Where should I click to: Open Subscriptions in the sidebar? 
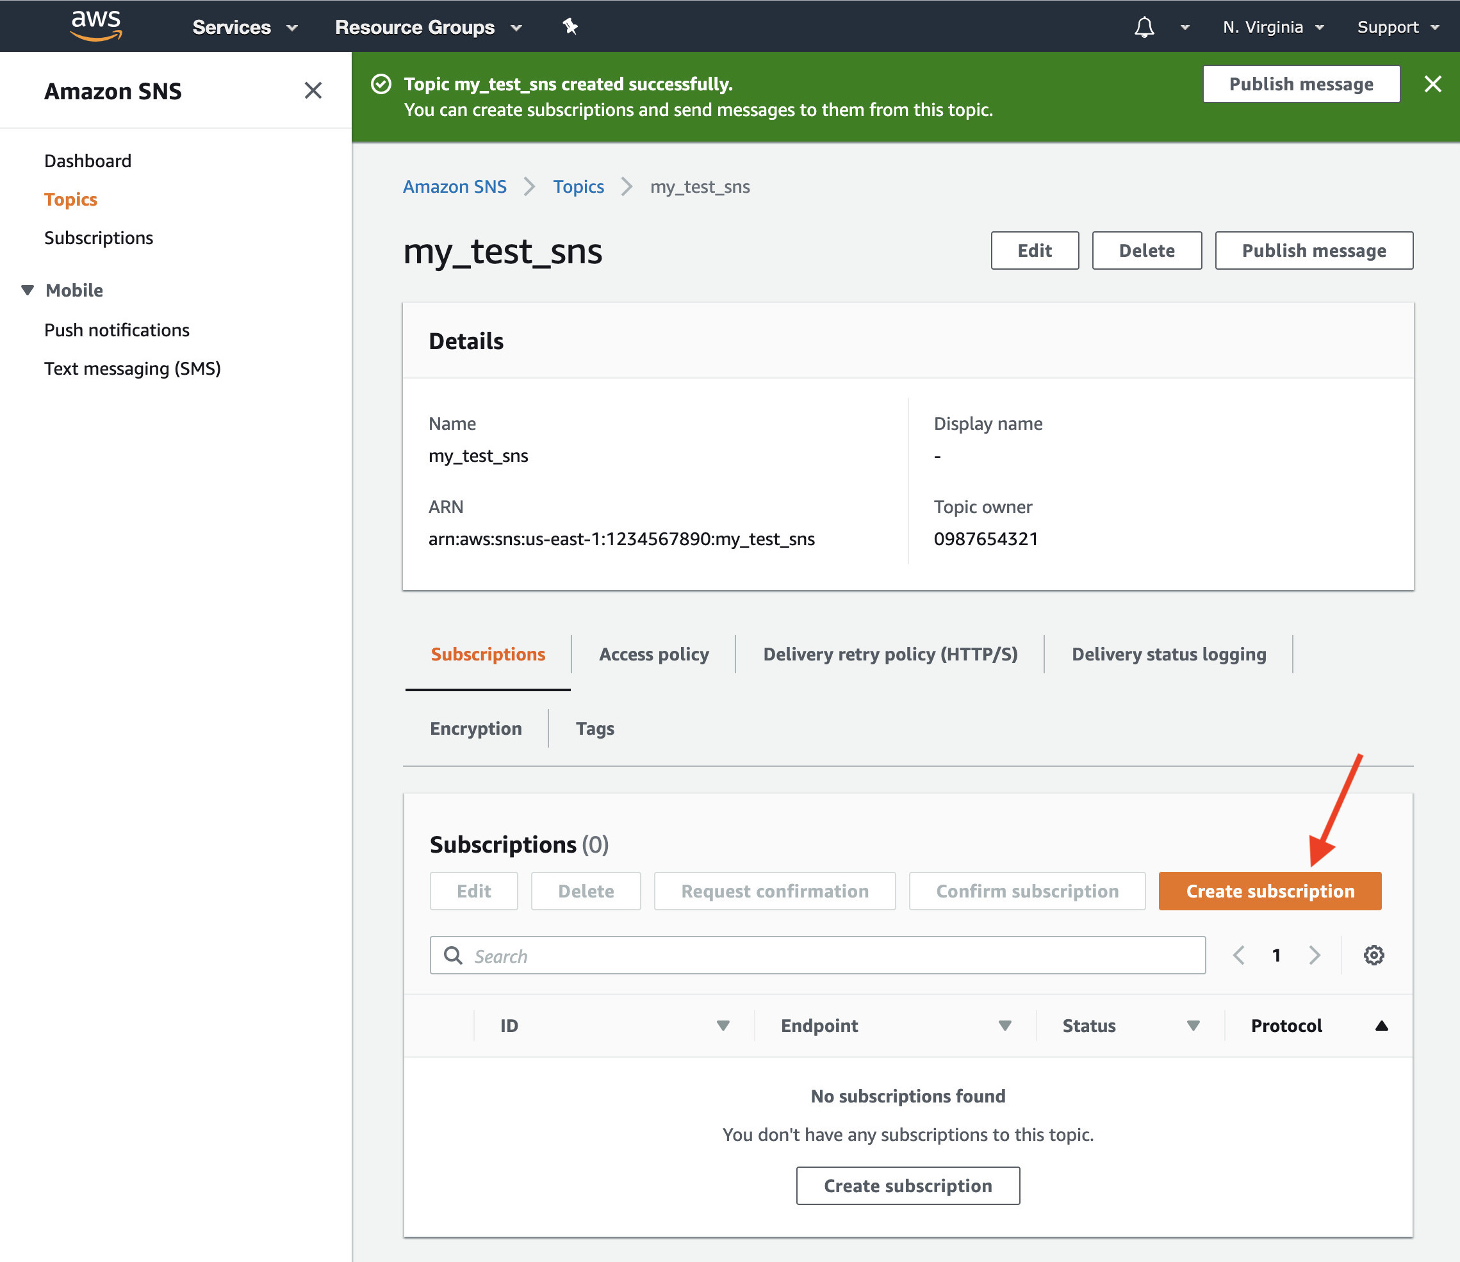coord(98,238)
